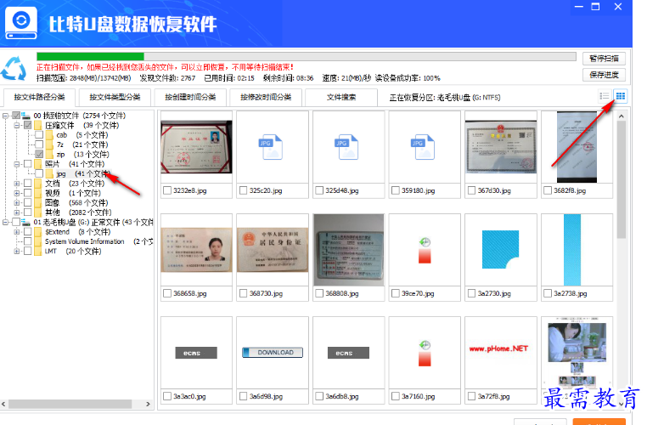Click the 文档 folder icon
The height and width of the screenshot is (425, 647).
click(38, 184)
